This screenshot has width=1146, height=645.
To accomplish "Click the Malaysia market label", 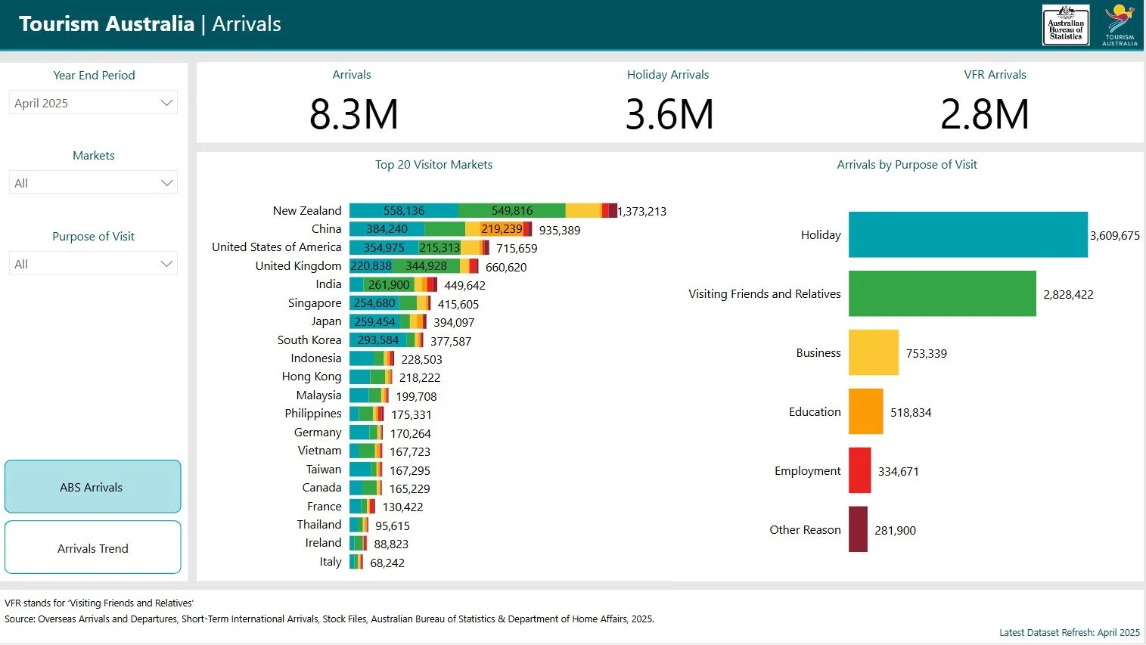I will 318,395.
